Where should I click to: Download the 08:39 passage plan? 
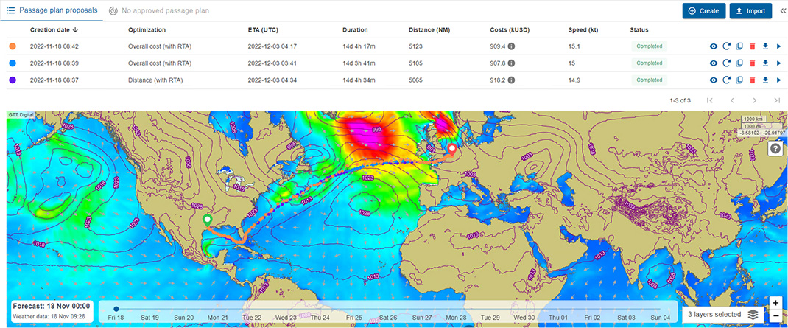pos(765,63)
